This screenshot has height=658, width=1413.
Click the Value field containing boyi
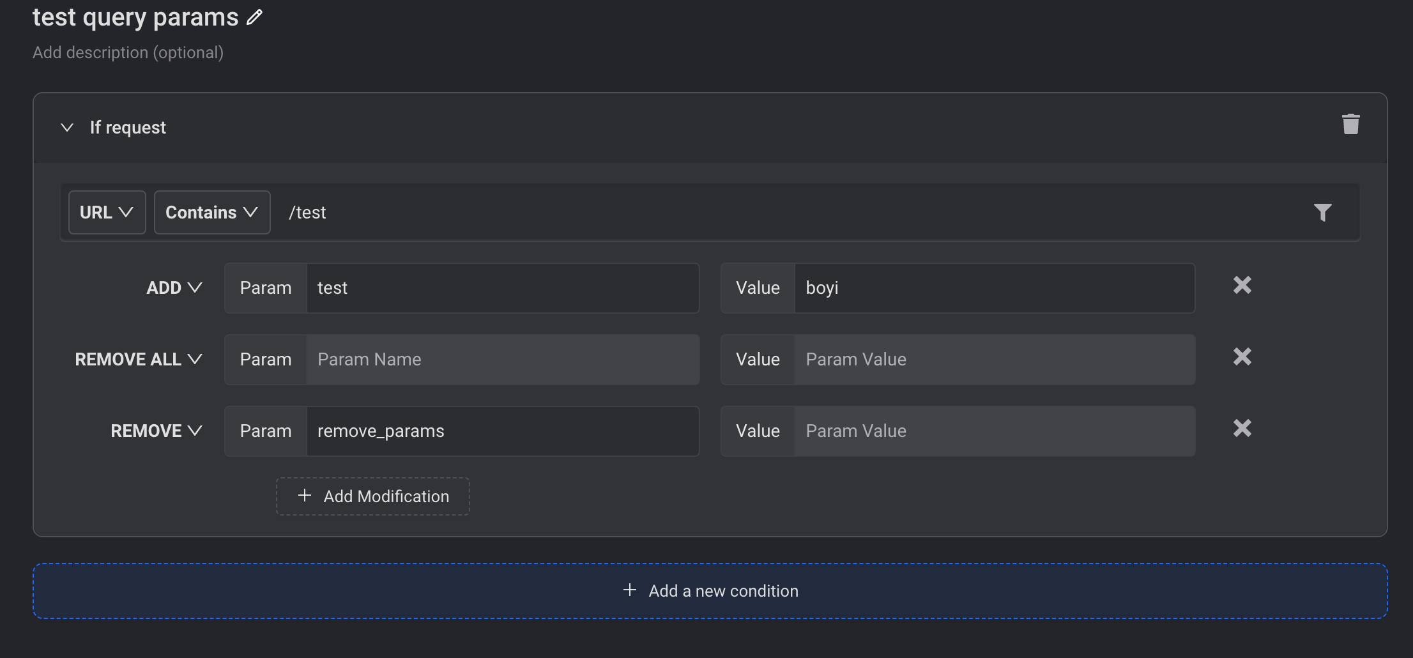coord(995,288)
